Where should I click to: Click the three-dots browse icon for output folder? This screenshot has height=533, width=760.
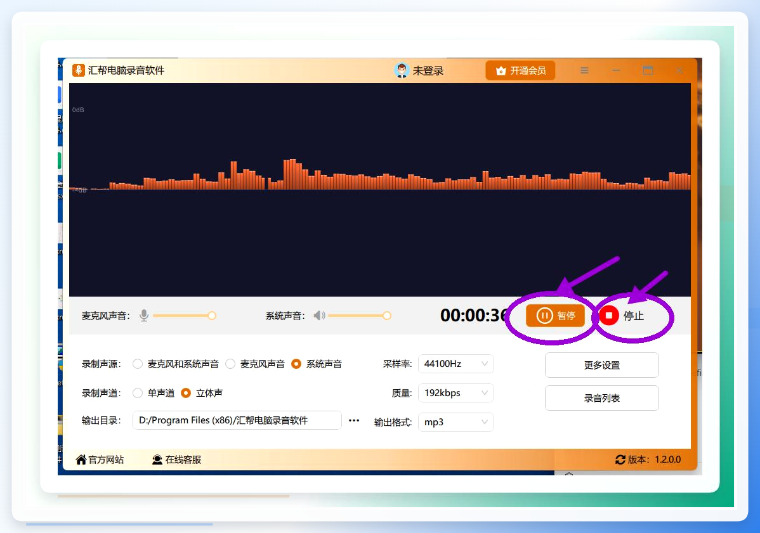pos(355,420)
